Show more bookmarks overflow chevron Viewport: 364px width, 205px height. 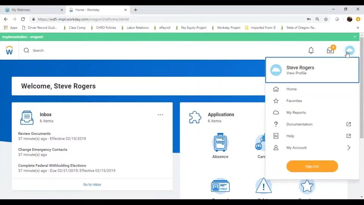point(357,28)
